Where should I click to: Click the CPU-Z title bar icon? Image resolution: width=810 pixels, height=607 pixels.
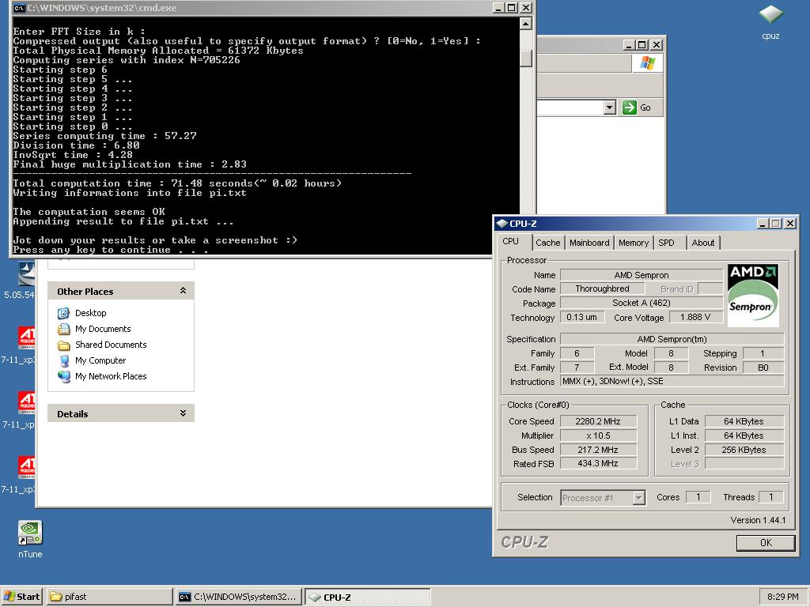pyautogui.click(x=502, y=224)
